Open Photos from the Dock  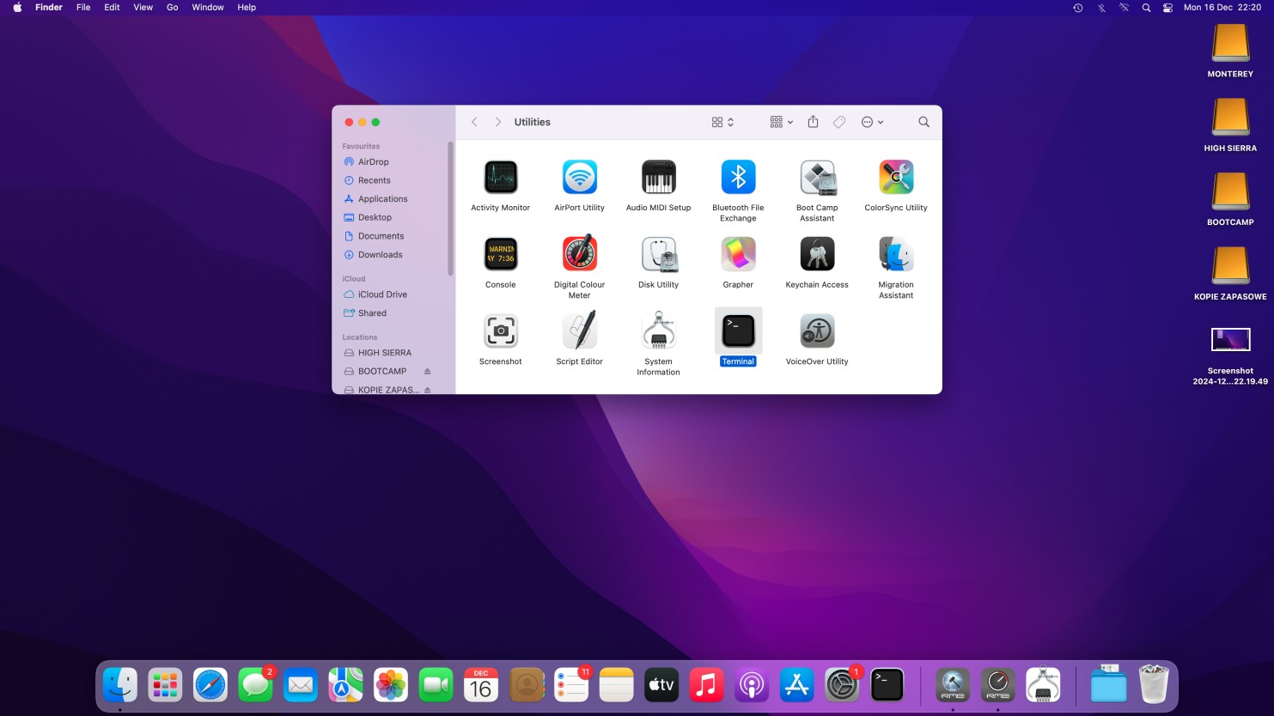[x=391, y=685]
